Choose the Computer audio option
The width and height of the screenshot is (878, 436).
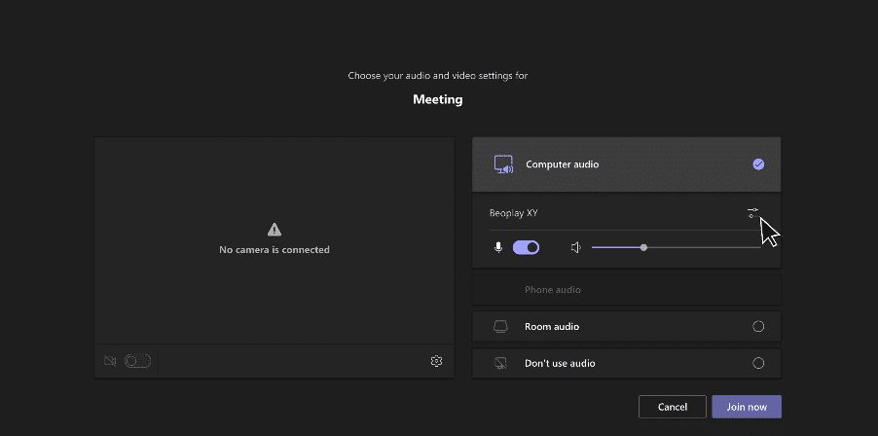pos(627,164)
